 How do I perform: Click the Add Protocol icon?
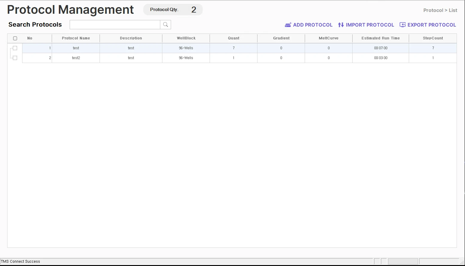point(288,25)
